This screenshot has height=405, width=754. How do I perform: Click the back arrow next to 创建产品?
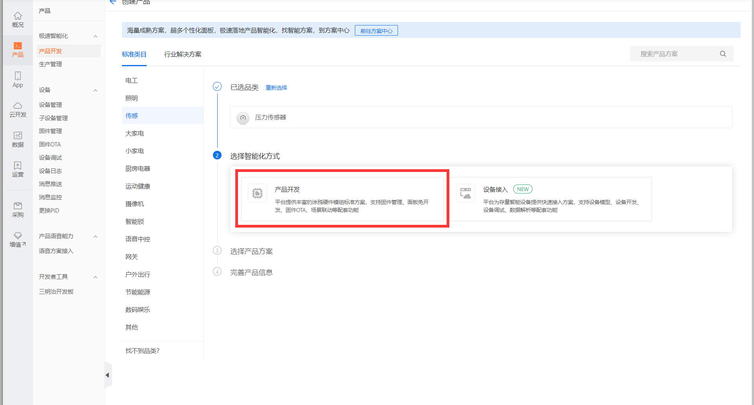tap(113, 2)
